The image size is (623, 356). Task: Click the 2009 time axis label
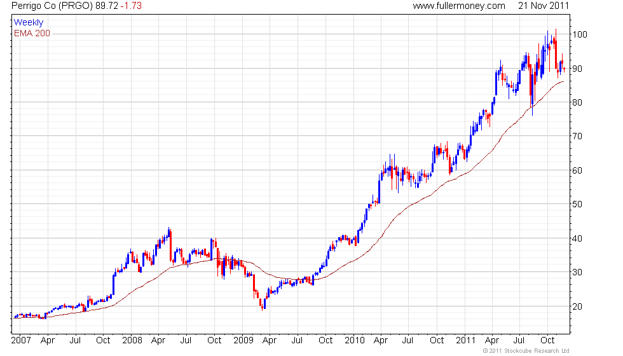(243, 341)
